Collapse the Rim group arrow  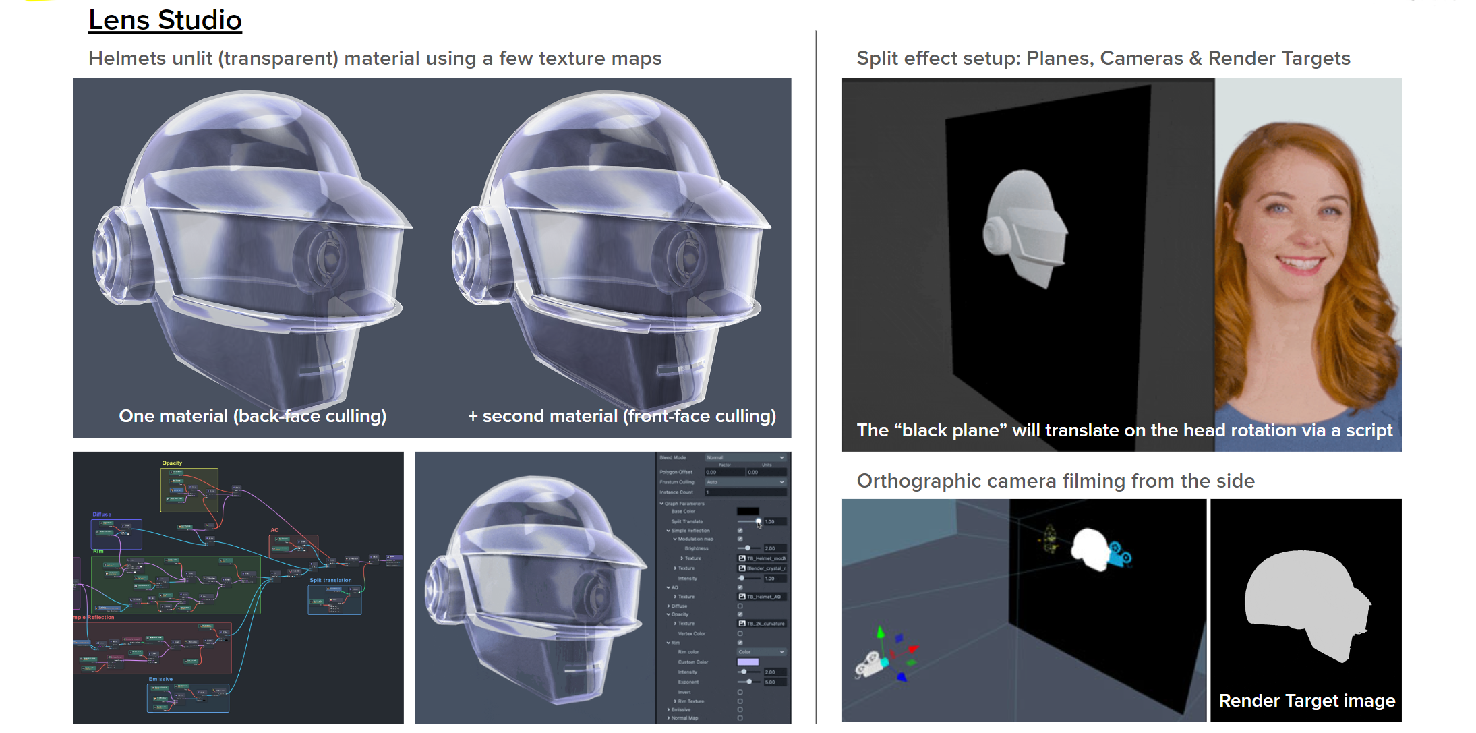coord(668,643)
